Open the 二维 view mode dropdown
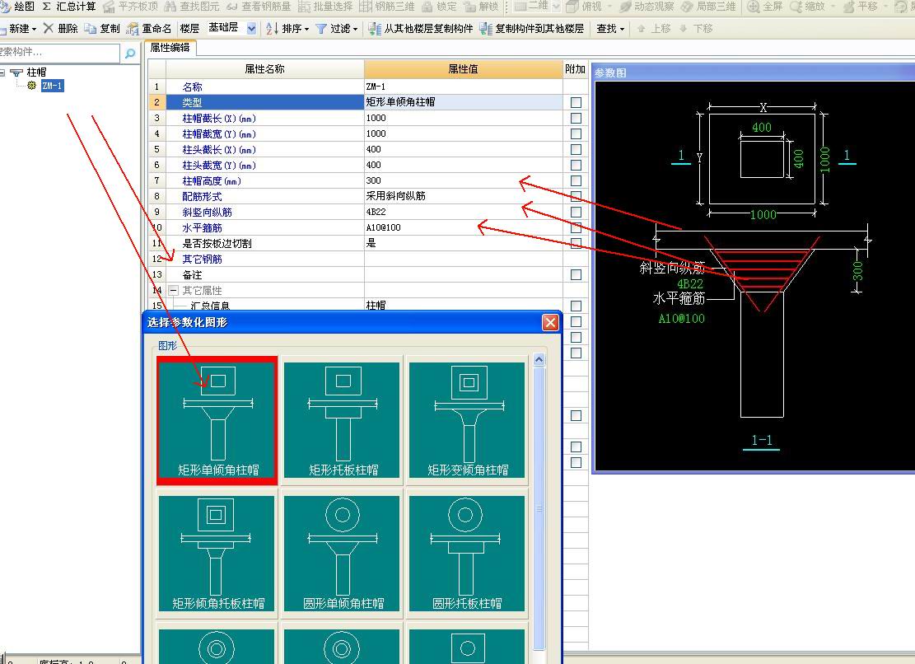The image size is (915, 664). pyautogui.click(x=556, y=7)
